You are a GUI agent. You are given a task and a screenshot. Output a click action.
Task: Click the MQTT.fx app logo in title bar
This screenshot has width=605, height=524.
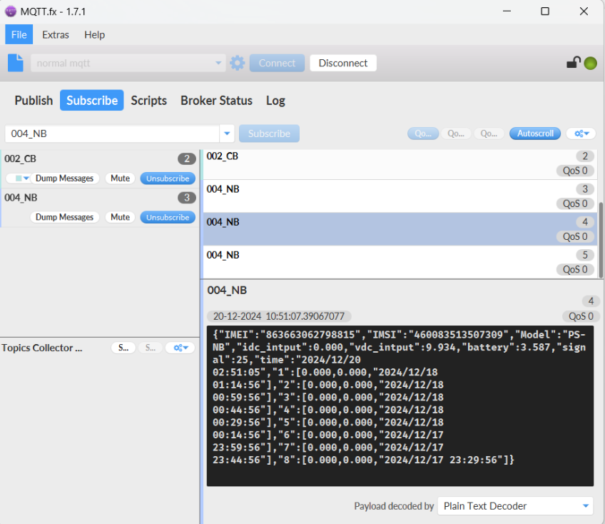pyautogui.click(x=11, y=11)
